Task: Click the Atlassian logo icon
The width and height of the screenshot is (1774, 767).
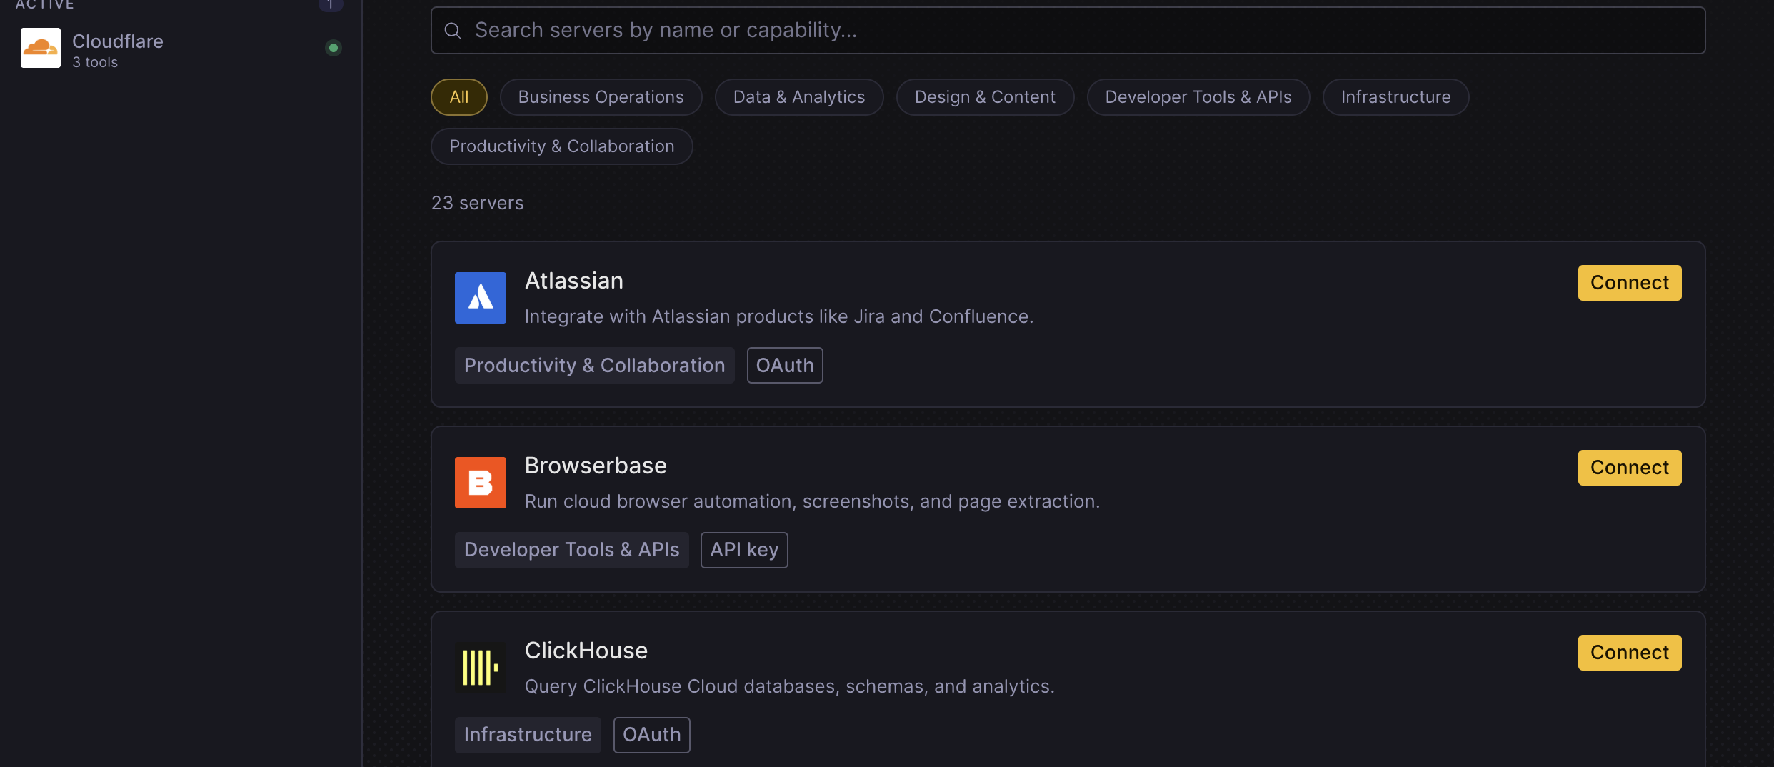Action: pyautogui.click(x=481, y=298)
